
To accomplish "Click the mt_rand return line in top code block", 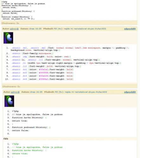I will [18, 19].
